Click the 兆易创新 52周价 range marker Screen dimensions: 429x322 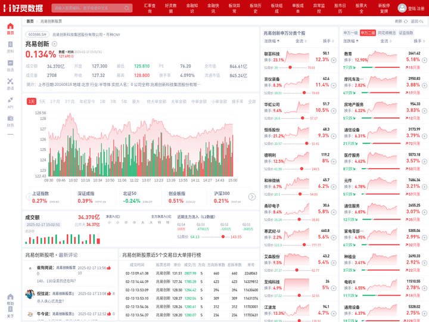(223, 237)
